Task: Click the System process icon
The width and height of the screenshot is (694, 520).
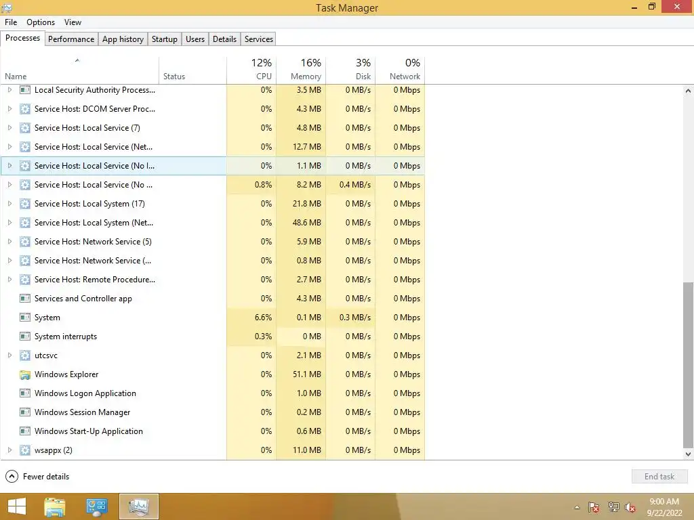Action: 25,318
